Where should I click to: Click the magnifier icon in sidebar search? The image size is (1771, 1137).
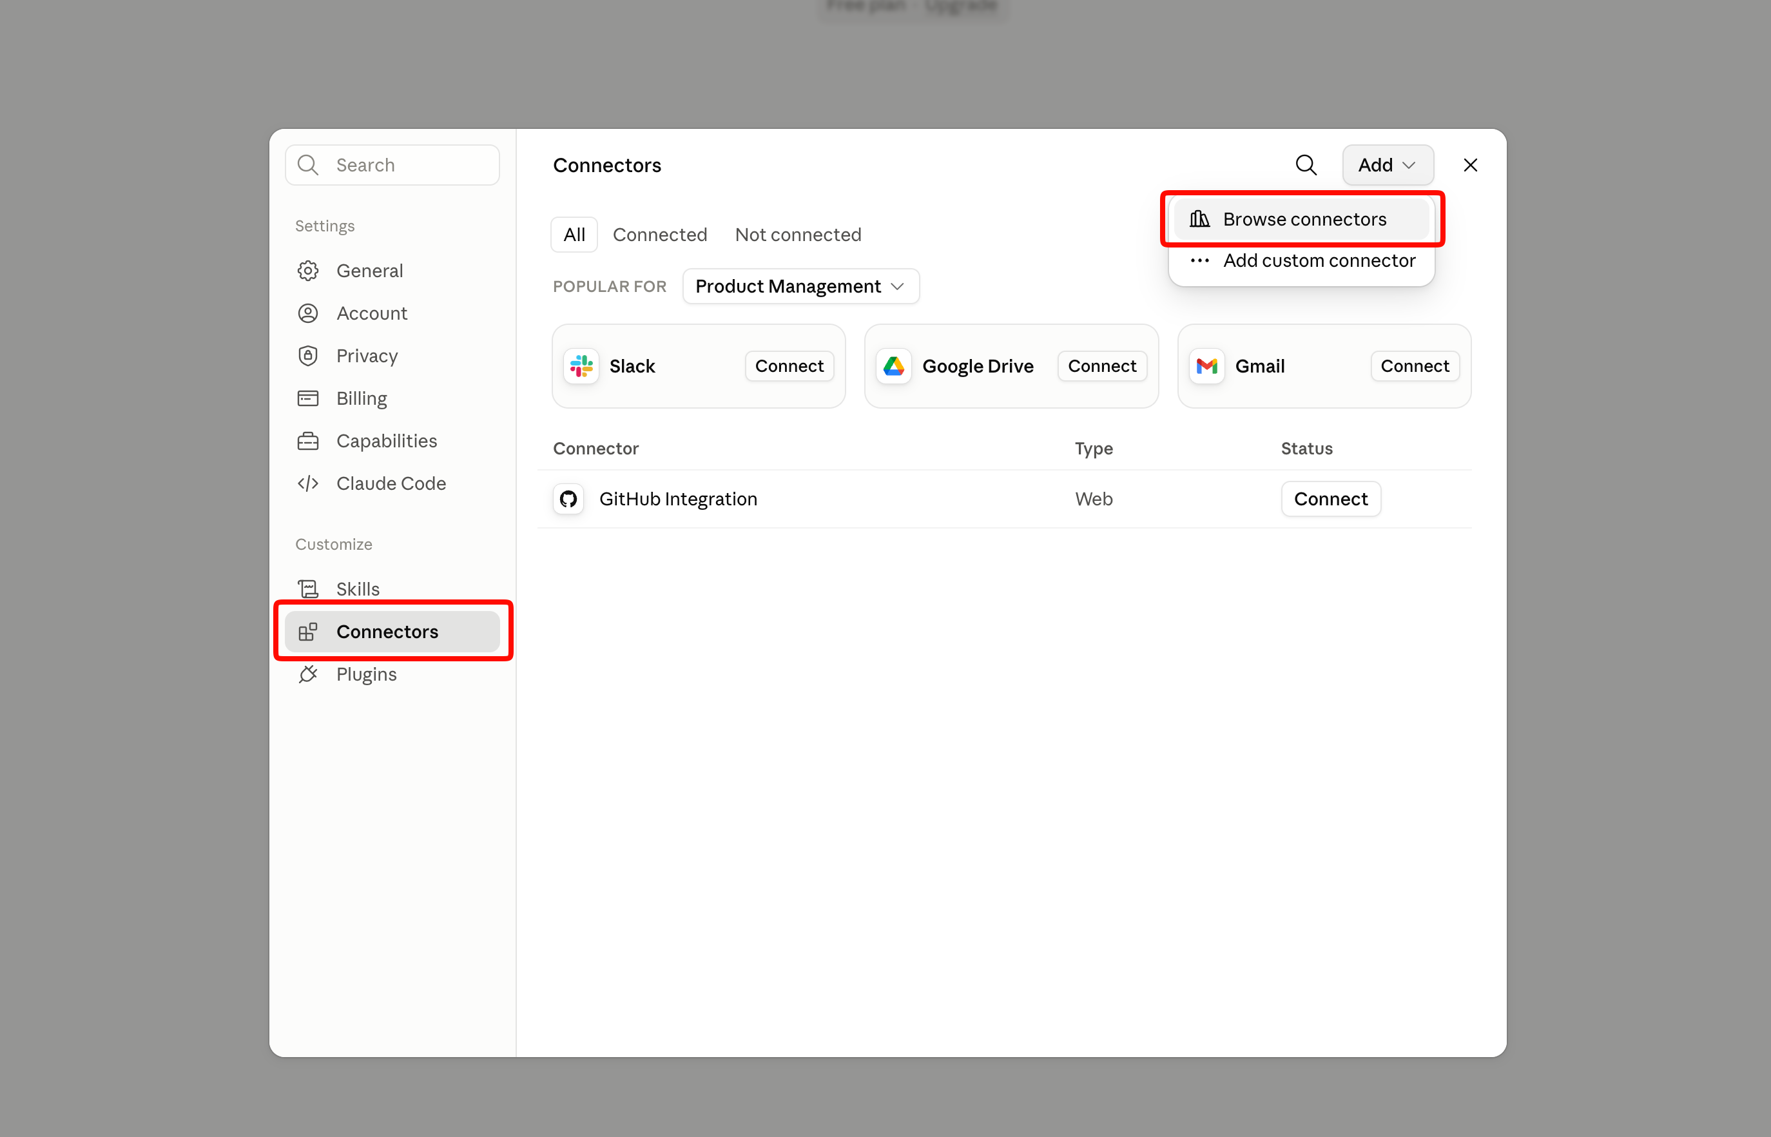(x=308, y=164)
